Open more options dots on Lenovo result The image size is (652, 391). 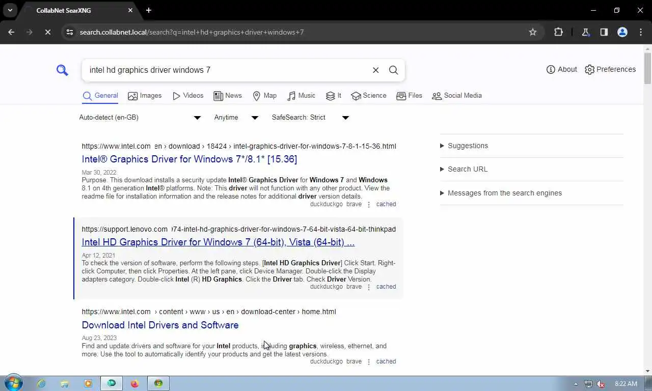point(369,287)
